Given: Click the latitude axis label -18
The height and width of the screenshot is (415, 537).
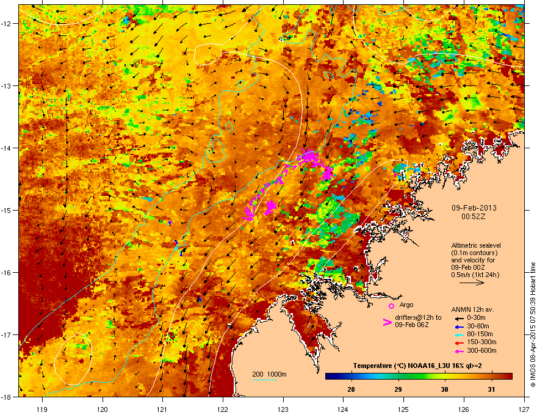Looking at the screenshot, I should (7, 397).
